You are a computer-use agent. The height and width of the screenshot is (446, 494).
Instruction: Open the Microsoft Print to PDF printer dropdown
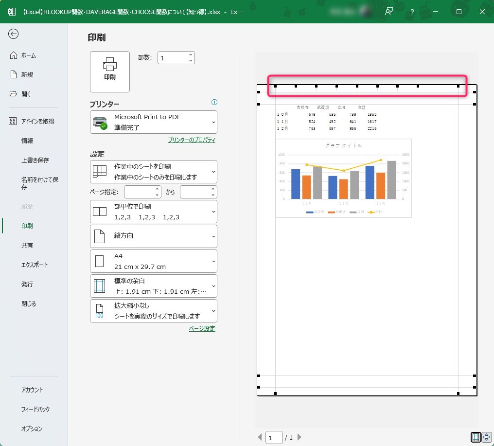[x=154, y=122]
